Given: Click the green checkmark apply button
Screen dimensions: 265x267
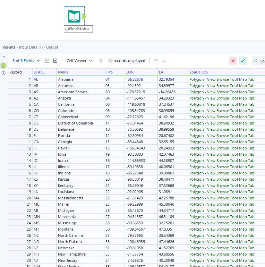Looking at the screenshot, I should (x=243, y=61).
